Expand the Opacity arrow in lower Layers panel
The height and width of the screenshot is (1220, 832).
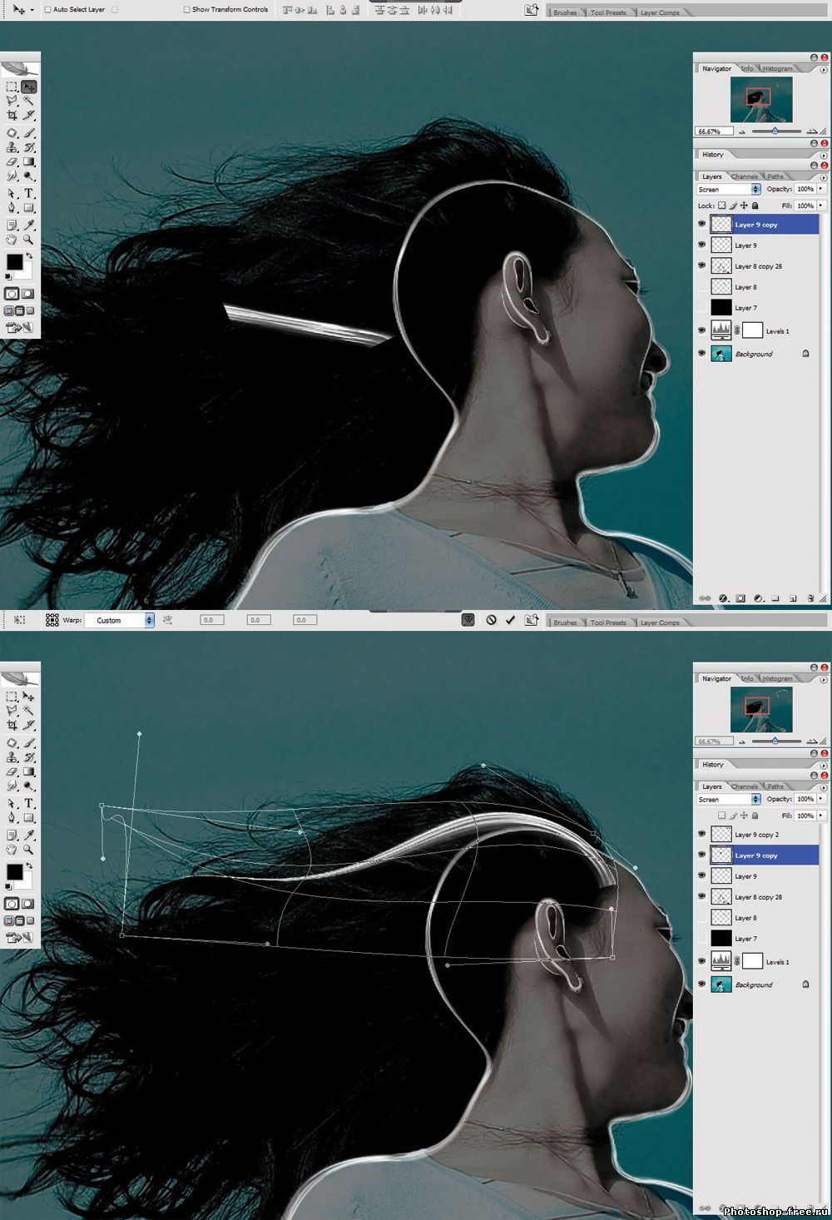click(x=821, y=799)
